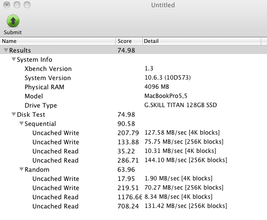Select the Model row
This screenshot has height=220, width=267.
(x=133, y=96)
